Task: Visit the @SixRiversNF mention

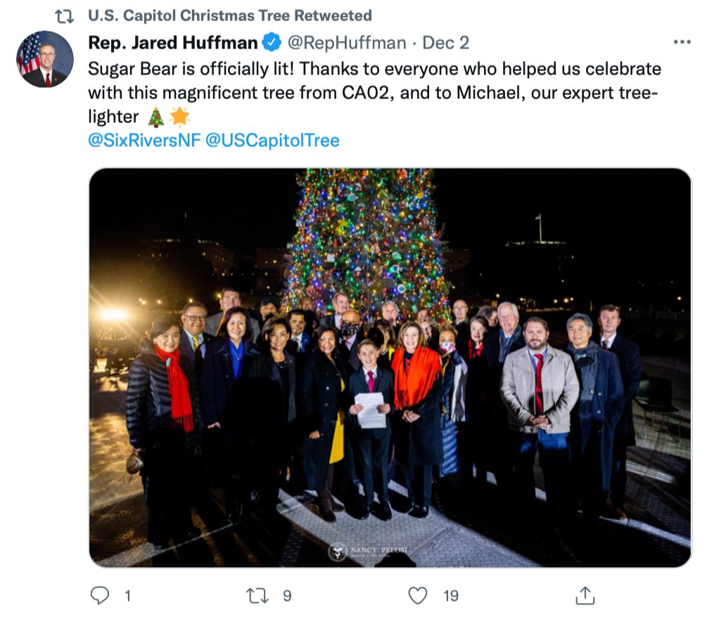Action: click(143, 140)
